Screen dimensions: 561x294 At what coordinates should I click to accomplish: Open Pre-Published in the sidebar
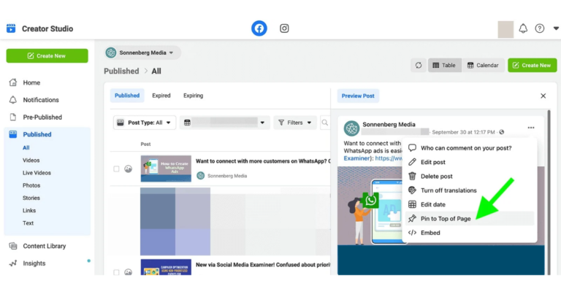tap(42, 117)
